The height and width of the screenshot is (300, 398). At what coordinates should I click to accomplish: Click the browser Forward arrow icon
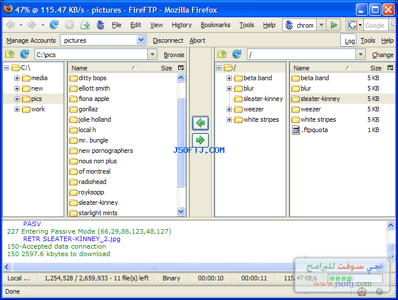pos(32,25)
